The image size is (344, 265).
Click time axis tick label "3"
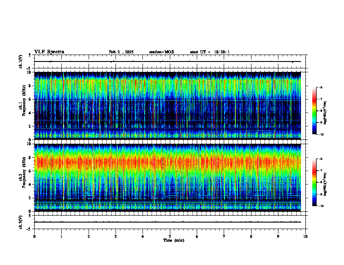pos(116,236)
